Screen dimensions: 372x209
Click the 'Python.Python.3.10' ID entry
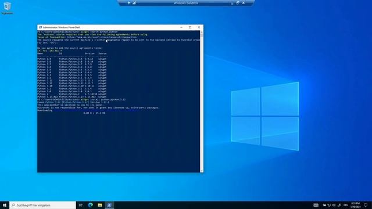point(71,86)
